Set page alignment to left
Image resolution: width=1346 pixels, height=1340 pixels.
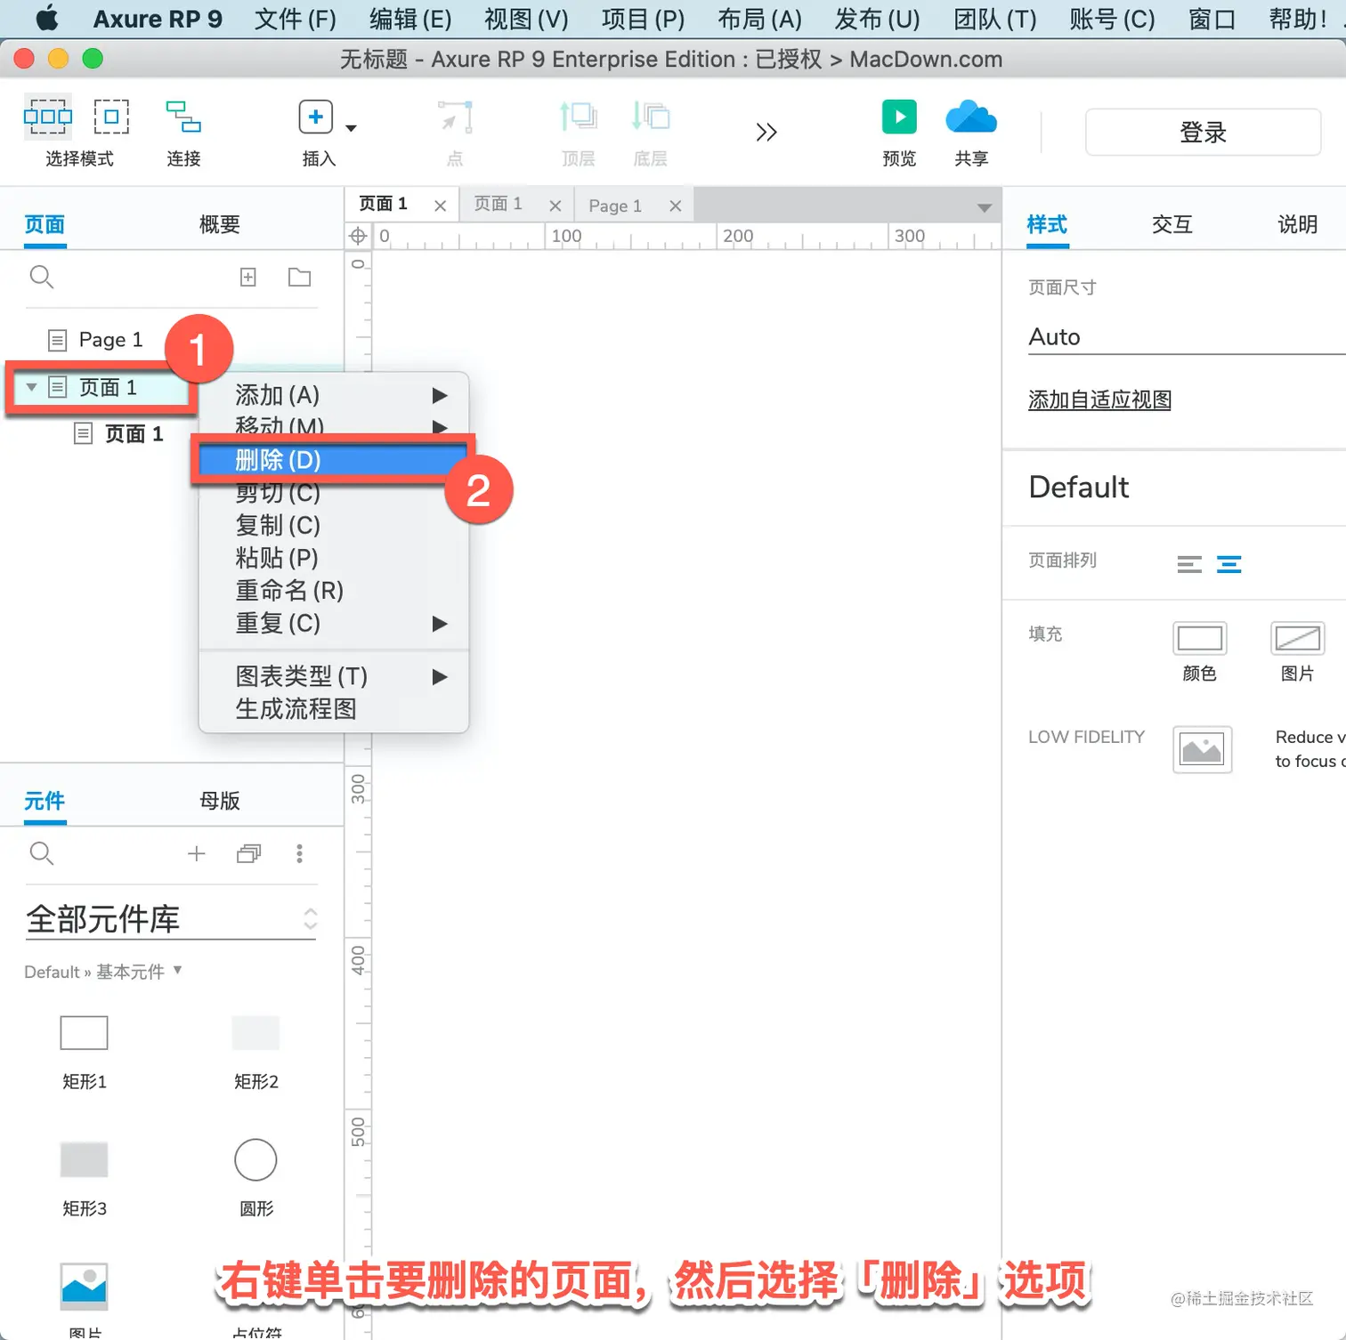[1189, 564]
